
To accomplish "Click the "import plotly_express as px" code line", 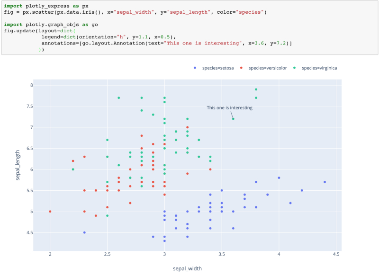I will click(46, 6).
